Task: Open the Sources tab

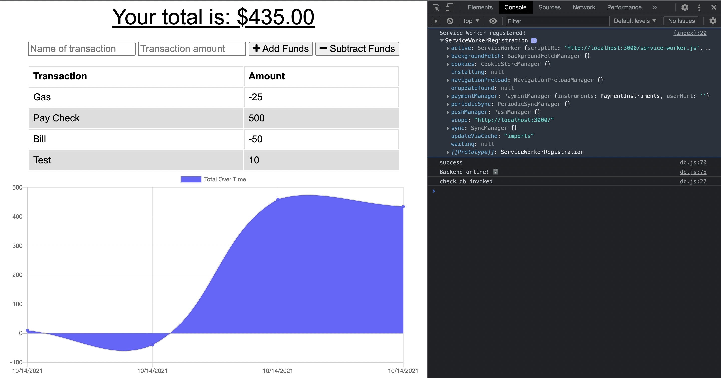Action: coord(549,7)
